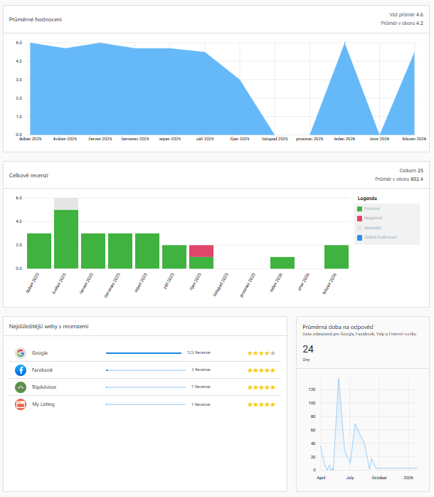Click the Facebook reviews progress bar
Viewport: 434px width, 497px height.
(x=146, y=370)
